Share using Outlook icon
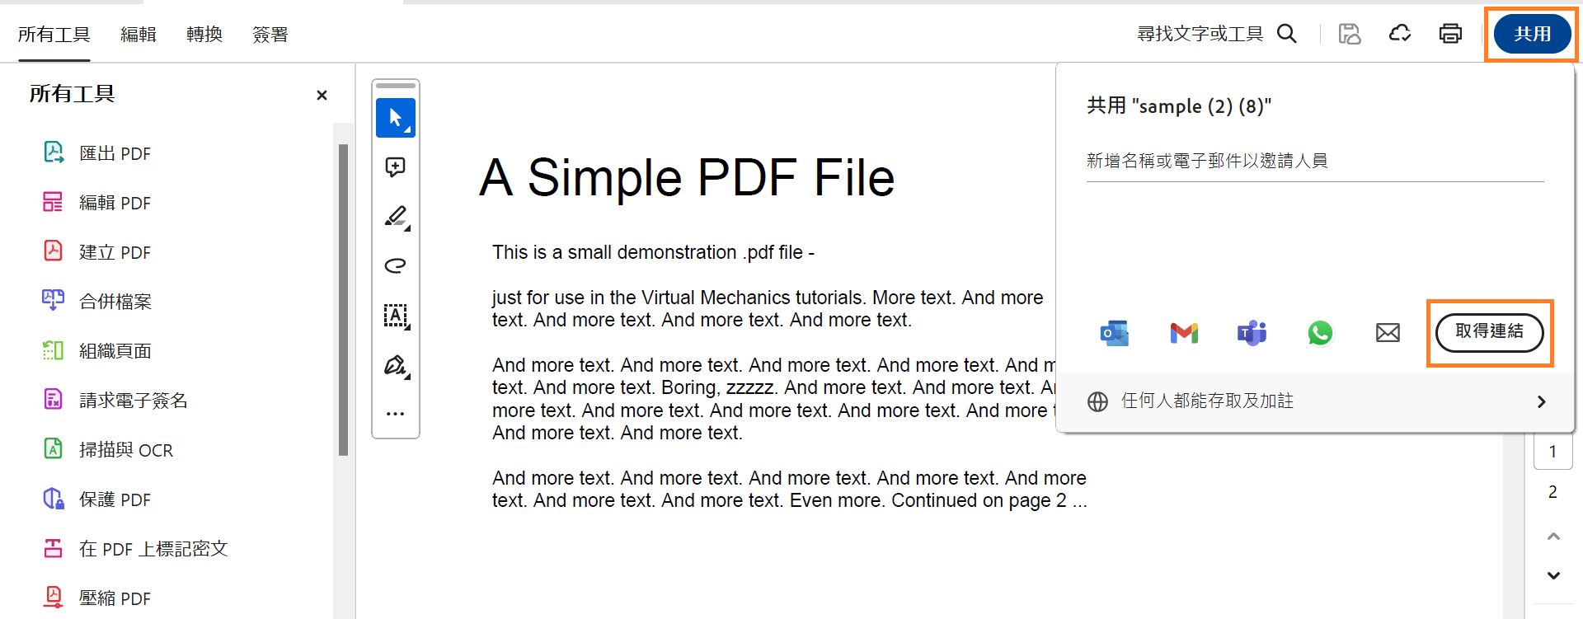The width and height of the screenshot is (1583, 619). pyautogui.click(x=1115, y=333)
